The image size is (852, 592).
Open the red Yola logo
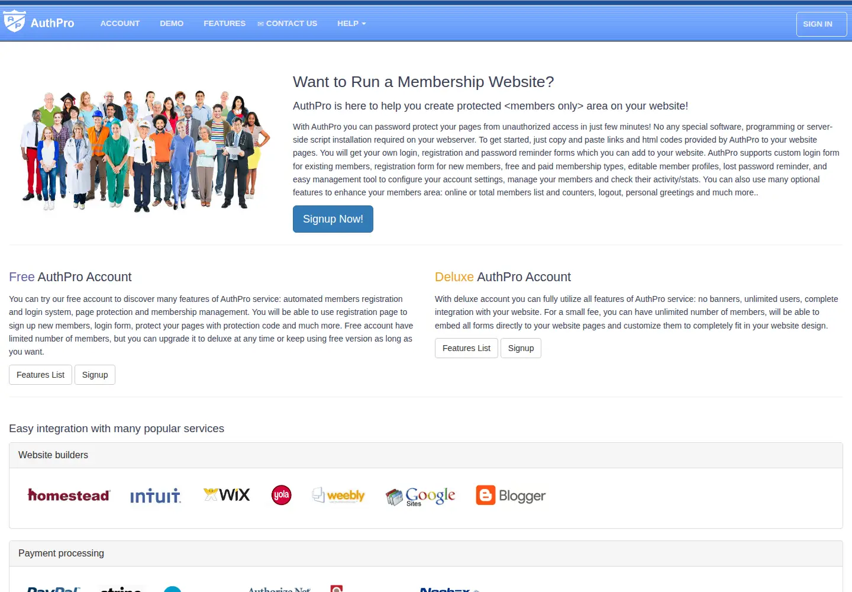pos(282,495)
